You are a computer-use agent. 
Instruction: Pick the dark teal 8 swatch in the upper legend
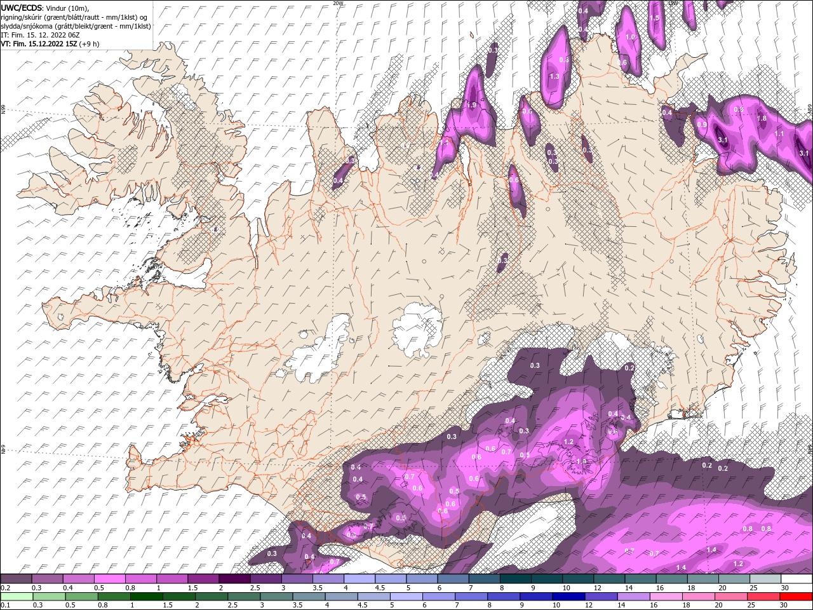(x=515, y=579)
